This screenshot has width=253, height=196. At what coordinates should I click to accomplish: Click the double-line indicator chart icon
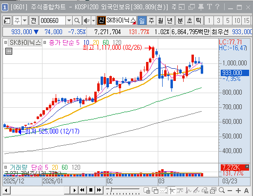pyautogui.click(x=196, y=191)
